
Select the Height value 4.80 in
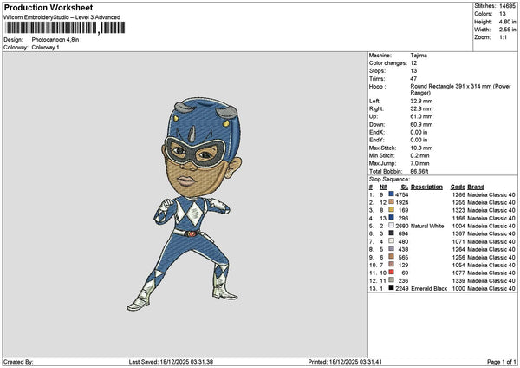click(507, 22)
